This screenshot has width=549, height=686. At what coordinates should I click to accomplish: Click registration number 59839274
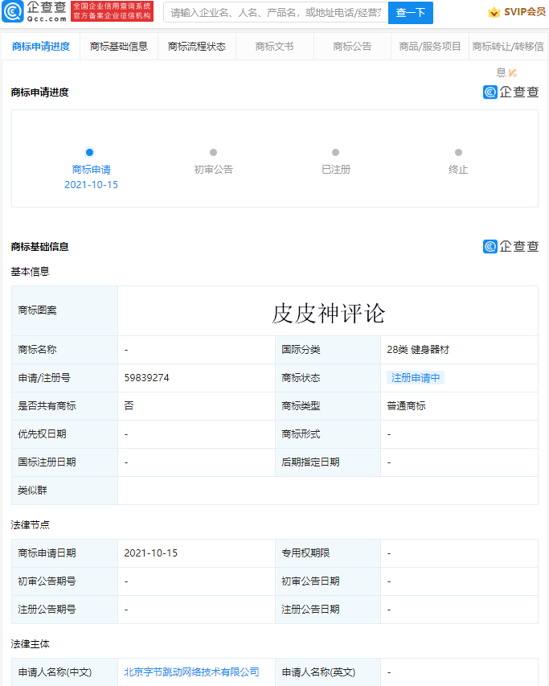[146, 377]
